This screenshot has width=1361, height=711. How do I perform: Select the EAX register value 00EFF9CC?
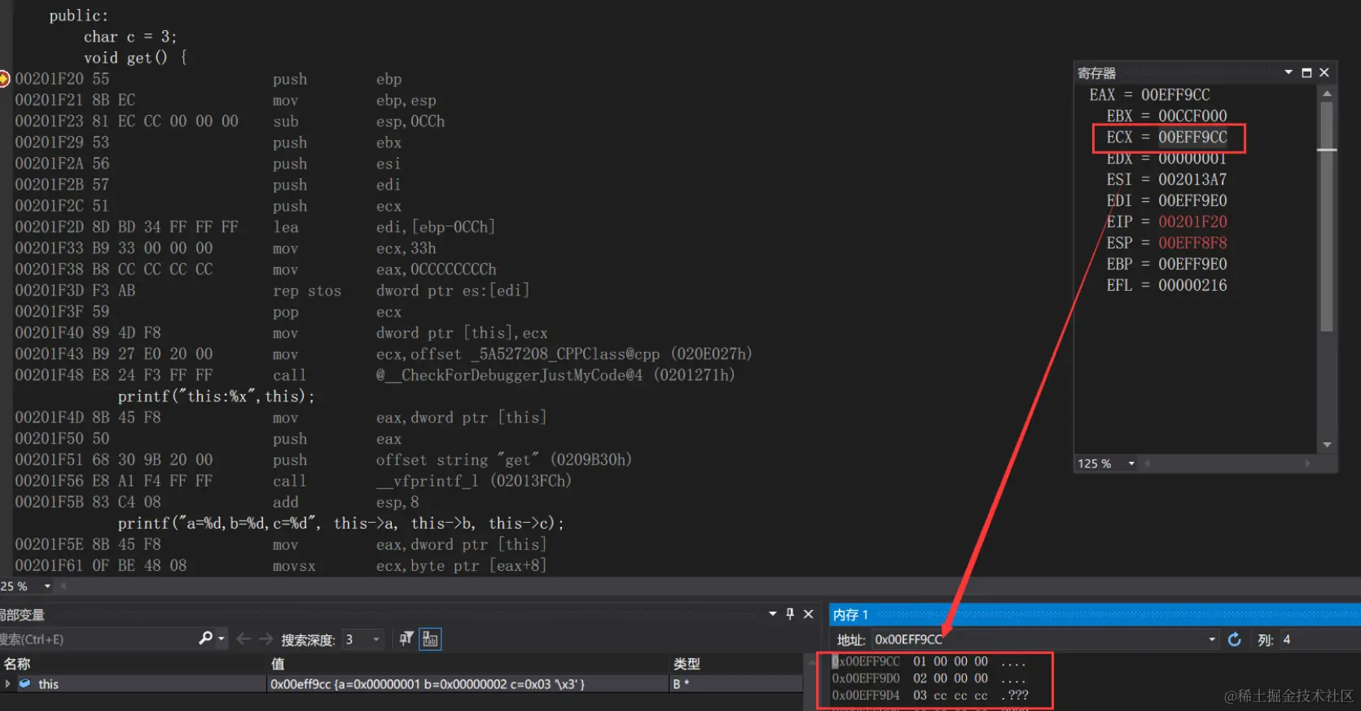[x=1175, y=94]
